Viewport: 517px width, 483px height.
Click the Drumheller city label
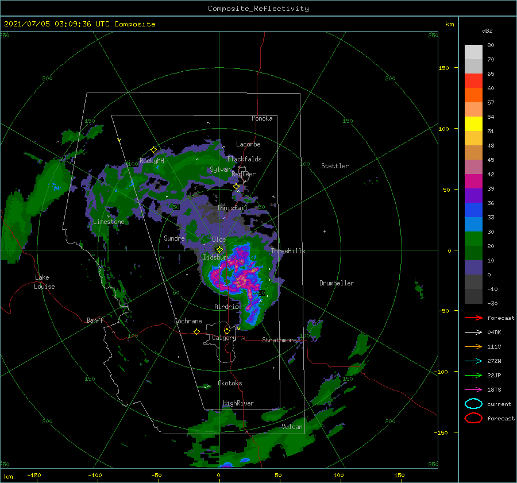[337, 283]
